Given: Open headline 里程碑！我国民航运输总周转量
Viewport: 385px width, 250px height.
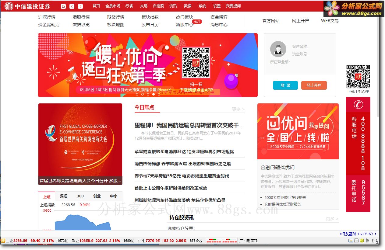Looking at the screenshot, I should (x=189, y=125).
